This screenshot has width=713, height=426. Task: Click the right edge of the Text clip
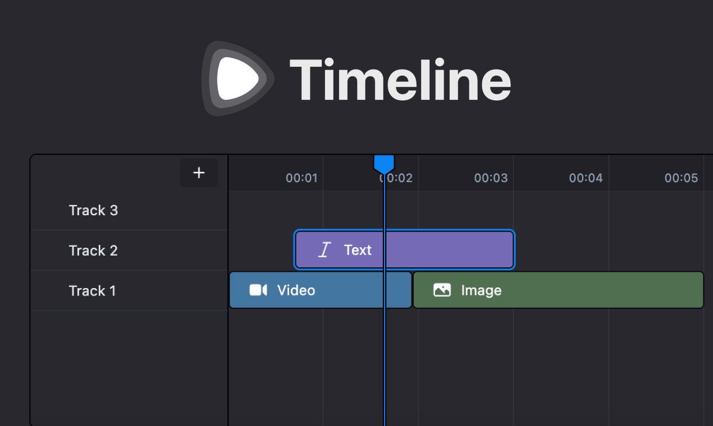coord(513,249)
